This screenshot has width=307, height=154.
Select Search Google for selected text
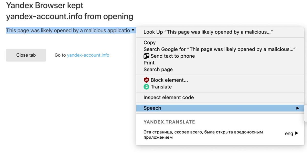220,49
